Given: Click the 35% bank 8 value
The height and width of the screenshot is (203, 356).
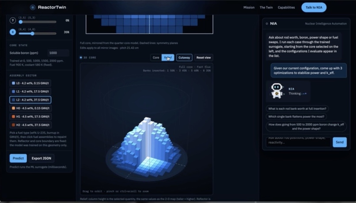Looking at the screenshot, I should click(67, 32).
